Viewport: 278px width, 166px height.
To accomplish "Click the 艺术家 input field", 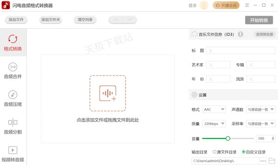I will [218, 65].
